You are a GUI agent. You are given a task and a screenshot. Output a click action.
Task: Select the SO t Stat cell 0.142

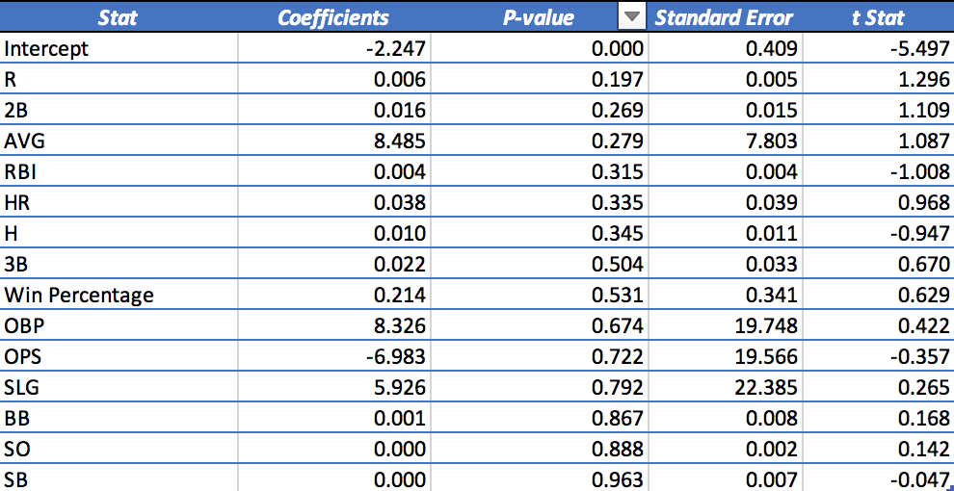pyautogui.click(x=878, y=449)
